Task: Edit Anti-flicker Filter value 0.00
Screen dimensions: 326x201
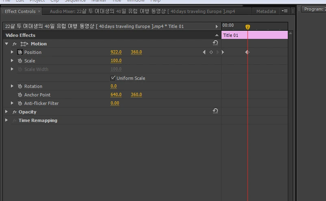Action: (115, 103)
